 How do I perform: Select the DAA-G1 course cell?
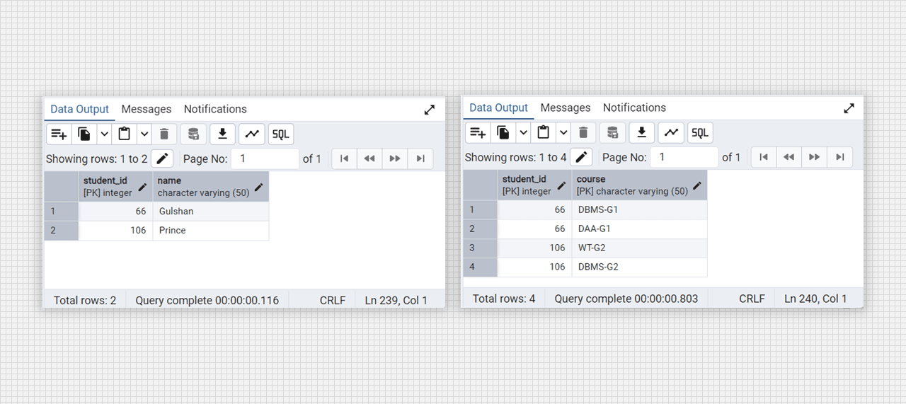pos(639,229)
